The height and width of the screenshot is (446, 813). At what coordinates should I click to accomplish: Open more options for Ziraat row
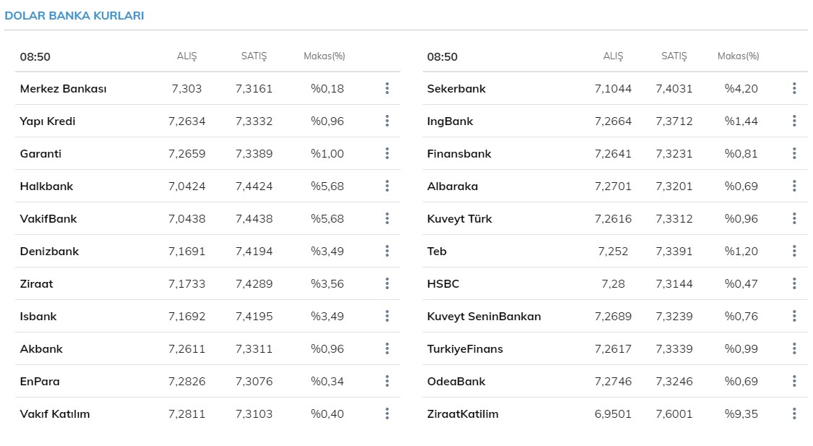[x=387, y=283]
